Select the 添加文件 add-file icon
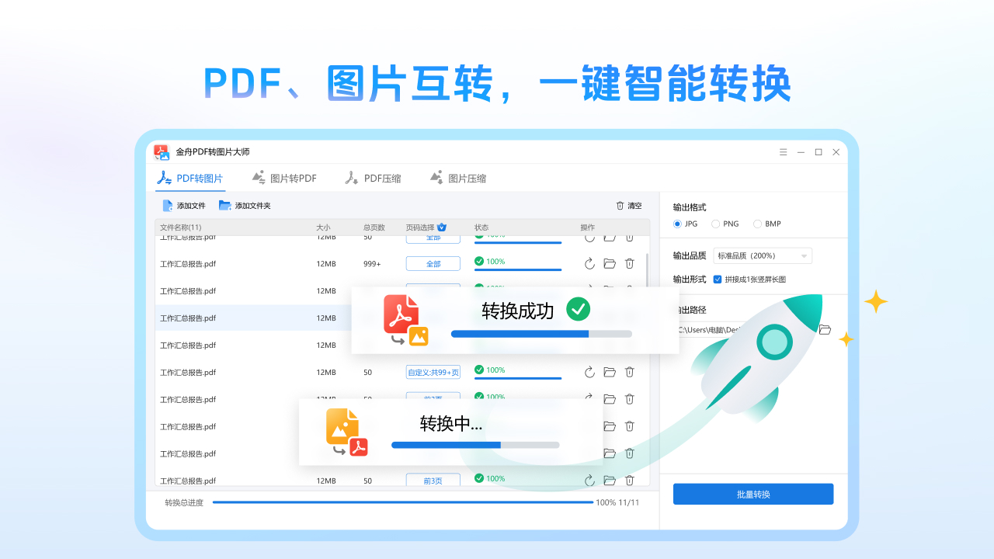The height and width of the screenshot is (559, 994). coord(167,205)
